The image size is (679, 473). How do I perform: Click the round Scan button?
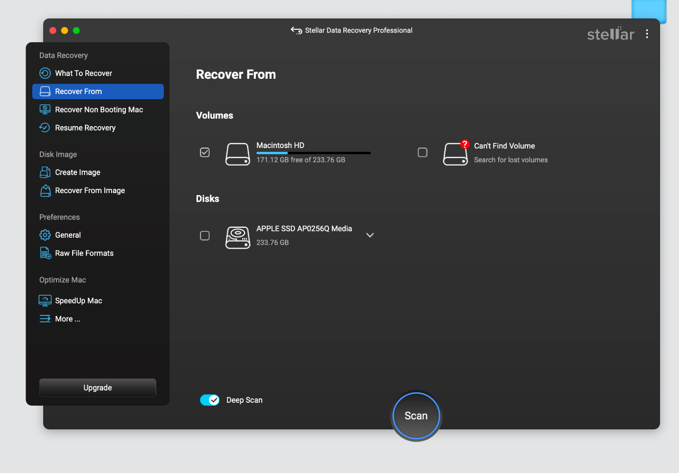[x=416, y=416]
